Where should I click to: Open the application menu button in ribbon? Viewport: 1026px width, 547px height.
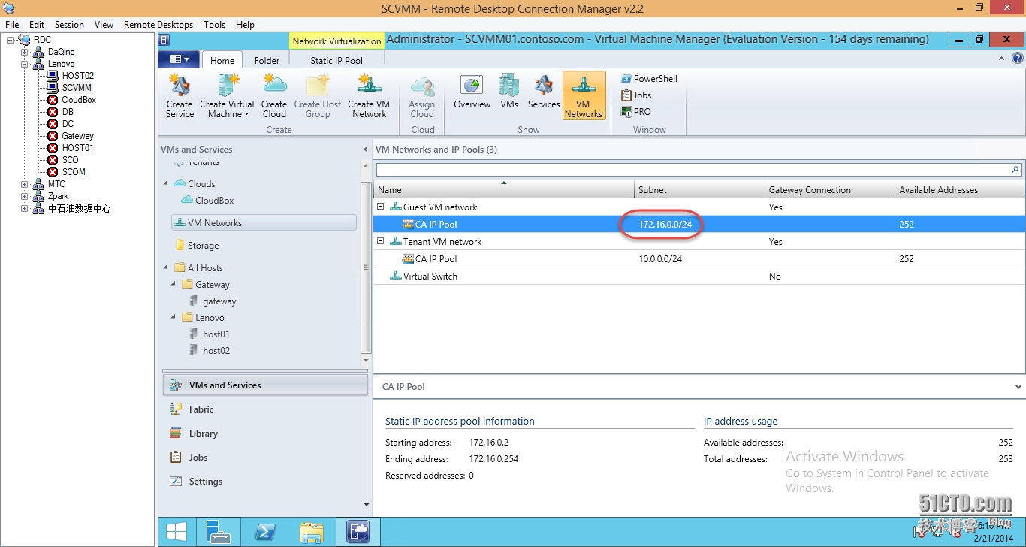(179, 59)
